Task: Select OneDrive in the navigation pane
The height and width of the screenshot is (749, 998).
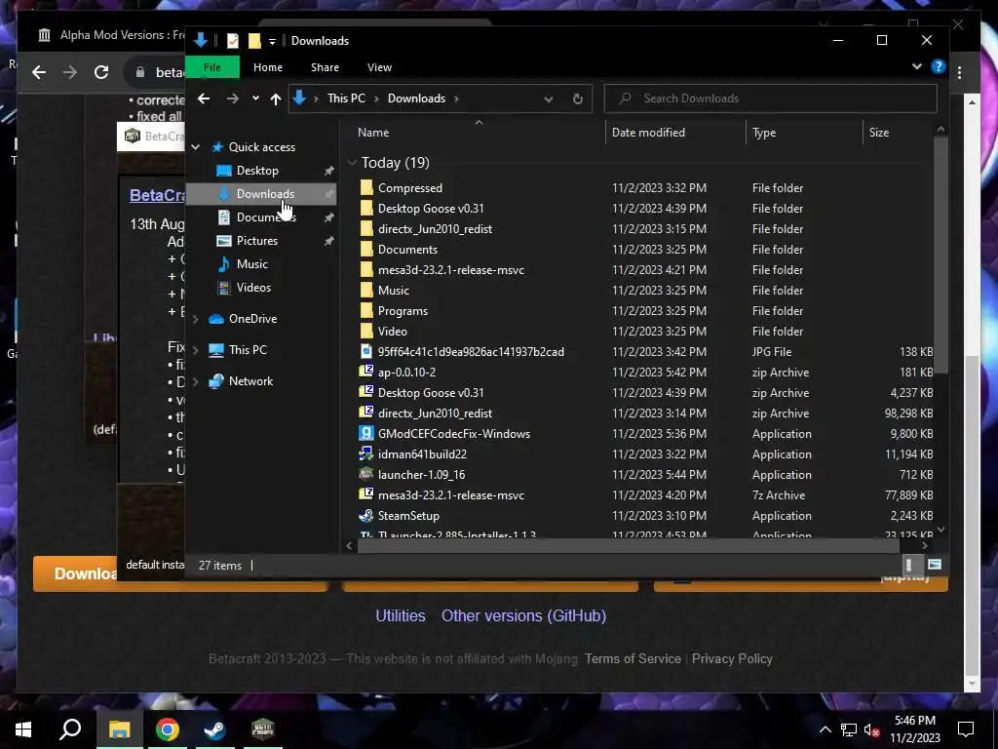Action: [x=252, y=319]
